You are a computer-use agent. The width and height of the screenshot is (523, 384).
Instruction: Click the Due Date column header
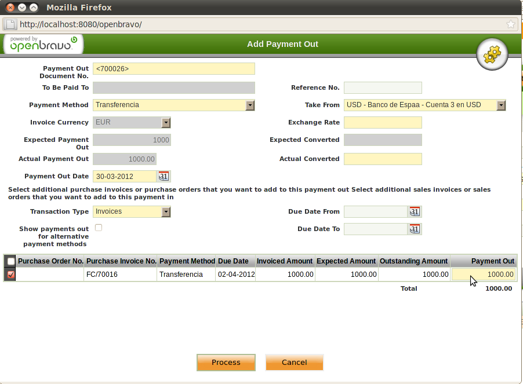point(233,261)
